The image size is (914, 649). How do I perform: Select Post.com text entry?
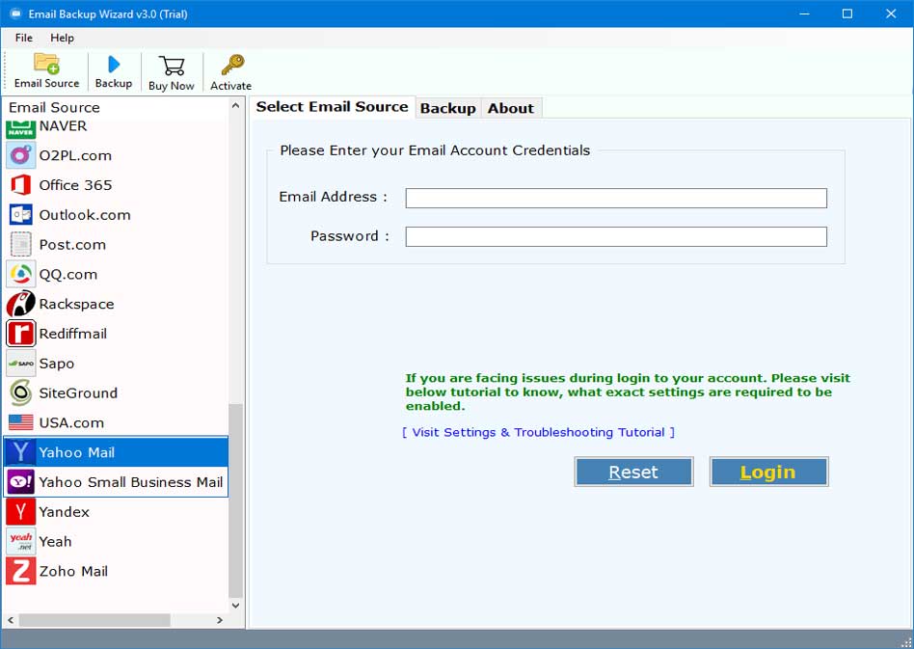pyautogui.click(x=72, y=245)
